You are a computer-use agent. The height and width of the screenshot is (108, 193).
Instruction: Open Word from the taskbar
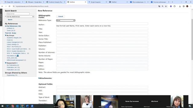pos(27,106)
